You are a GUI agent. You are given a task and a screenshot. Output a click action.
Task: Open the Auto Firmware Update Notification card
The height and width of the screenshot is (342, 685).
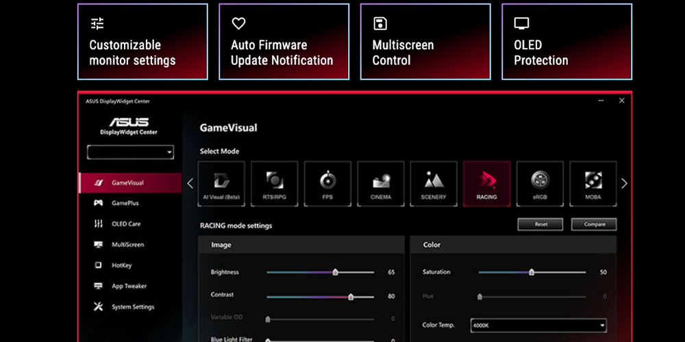[284, 42]
